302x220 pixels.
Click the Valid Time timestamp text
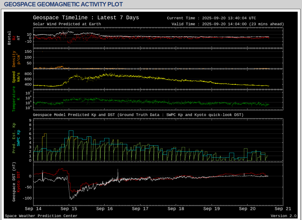228,24
